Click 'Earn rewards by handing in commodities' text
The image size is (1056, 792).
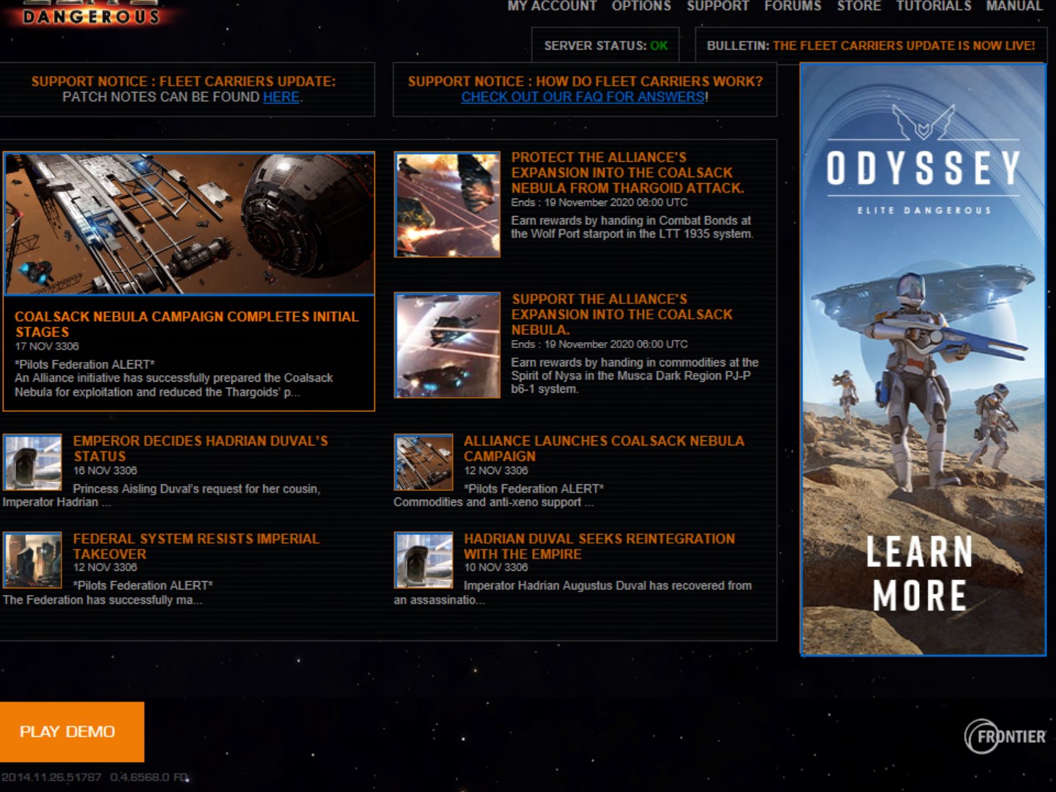click(635, 375)
